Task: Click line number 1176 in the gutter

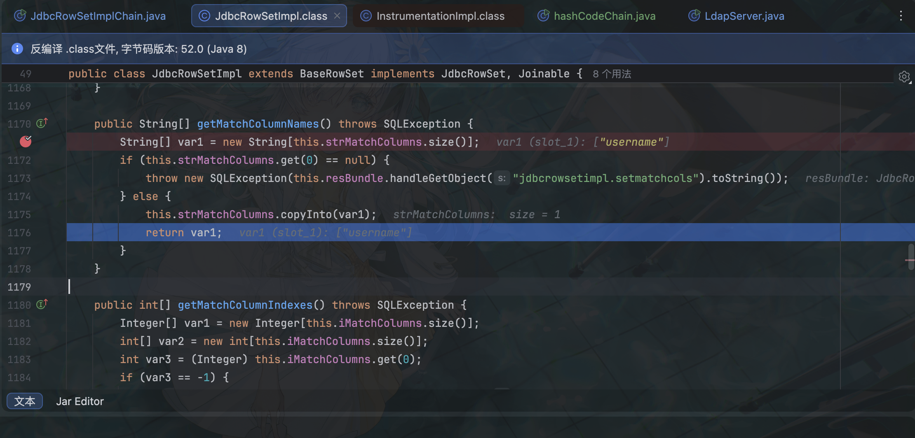Action: (x=19, y=233)
